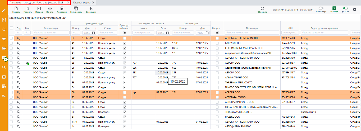The image size is (361, 131).
Task: Open calendar picker in Приходный ордер Дата filter
Action: (x=94, y=33)
